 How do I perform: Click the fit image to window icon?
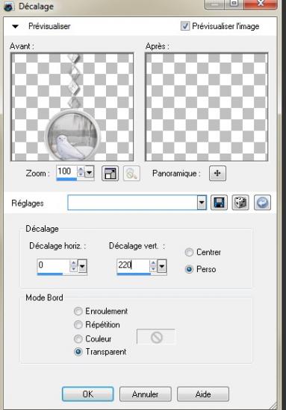coord(110,174)
